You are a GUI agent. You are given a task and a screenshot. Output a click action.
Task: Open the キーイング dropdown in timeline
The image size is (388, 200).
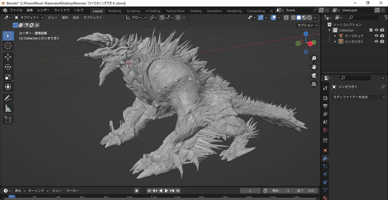[38, 191]
